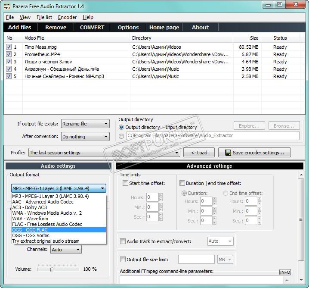309x288 pixels.
Task: Click Remove toolbar button
Action: (x=56, y=27)
